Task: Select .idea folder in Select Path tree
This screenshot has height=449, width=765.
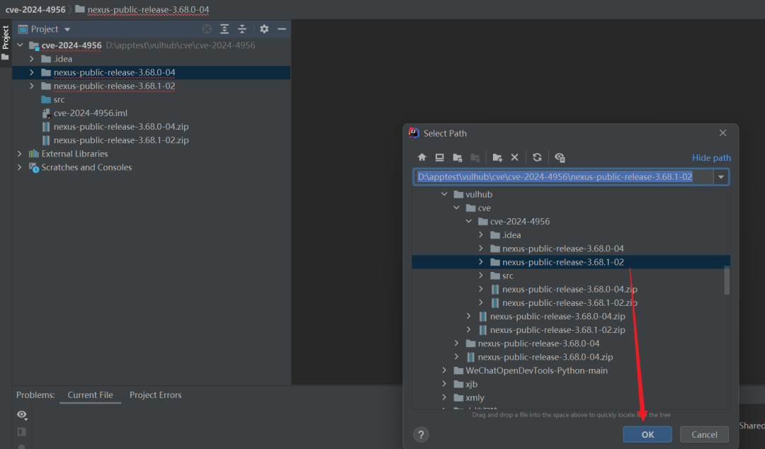Action: (x=511, y=234)
